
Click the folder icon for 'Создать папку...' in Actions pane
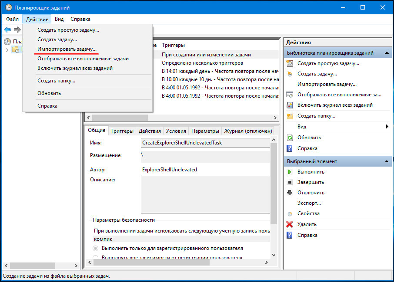290,116
